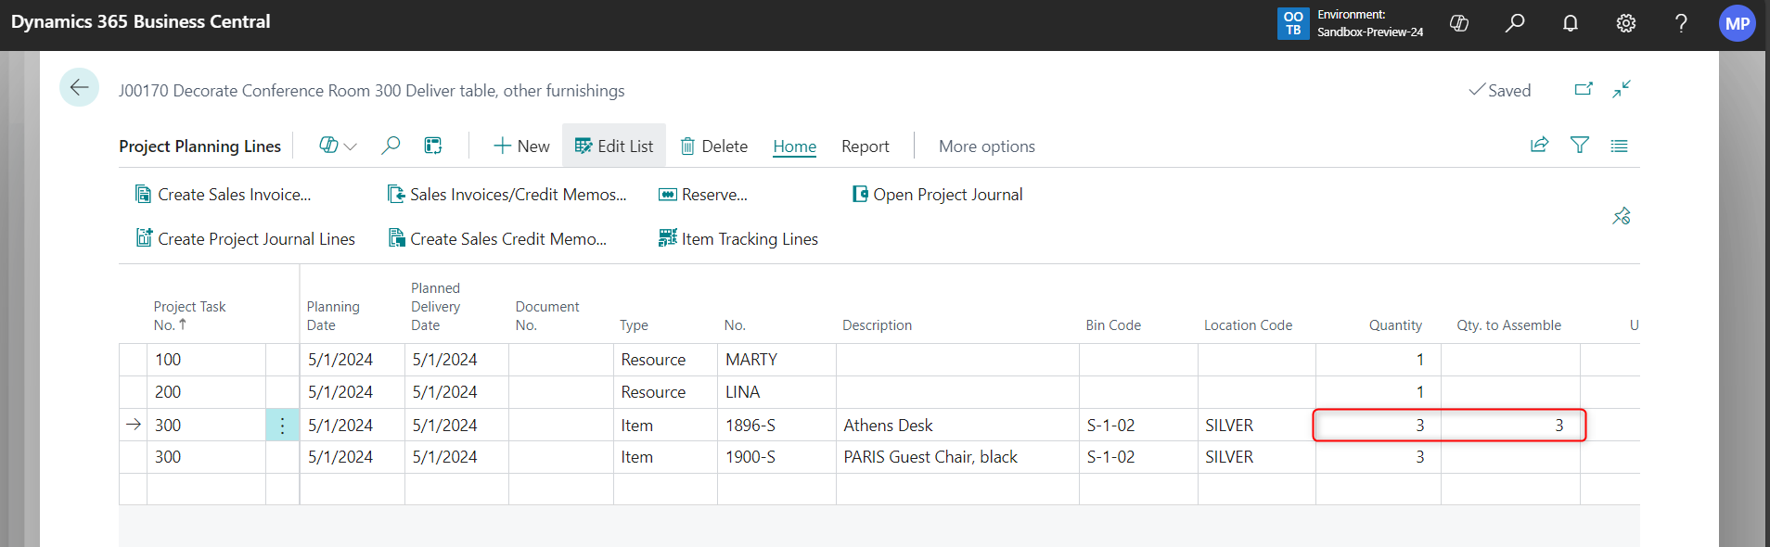
Task: Click Project Task No. 200 cell
Action: 206,392
